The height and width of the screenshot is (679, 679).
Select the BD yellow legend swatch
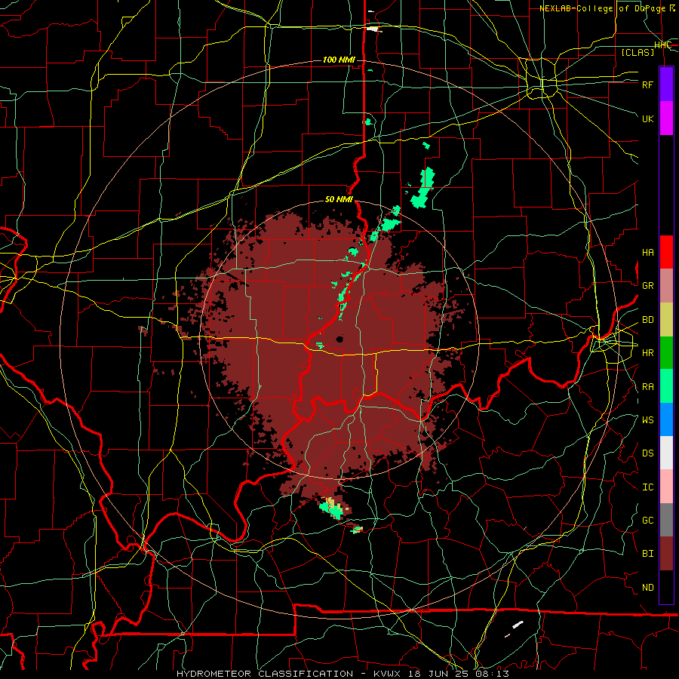point(666,320)
